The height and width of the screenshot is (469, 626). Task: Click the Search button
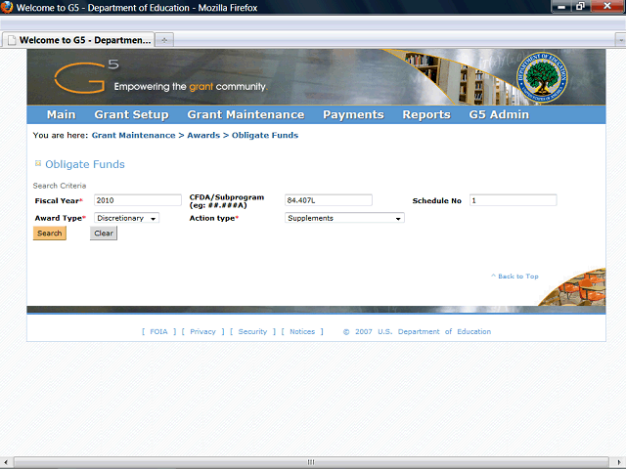click(50, 234)
